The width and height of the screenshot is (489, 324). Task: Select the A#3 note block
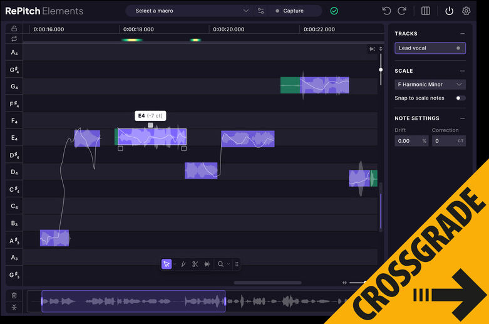pyautogui.click(x=54, y=238)
